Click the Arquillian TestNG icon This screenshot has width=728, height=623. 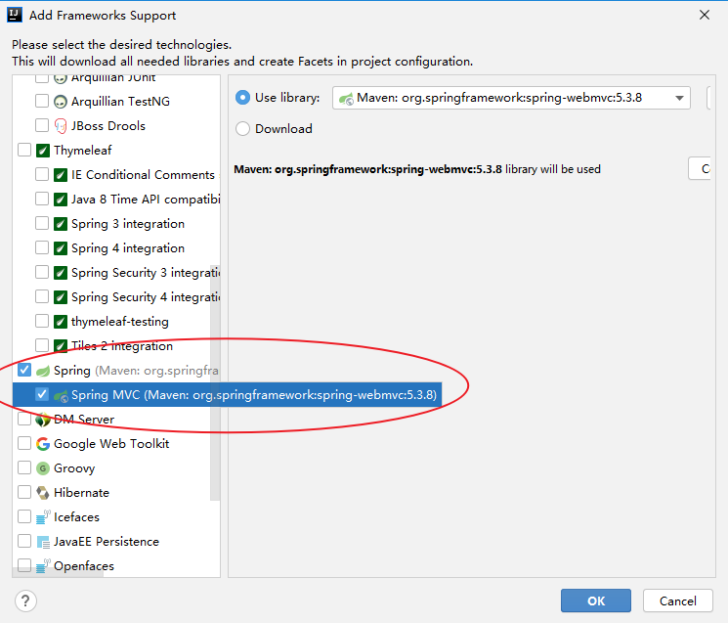pyautogui.click(x=61, y=102)
